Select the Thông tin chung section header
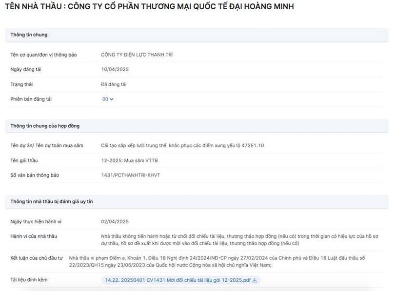Screen dimensions: 395x291 tap(29, 35)
